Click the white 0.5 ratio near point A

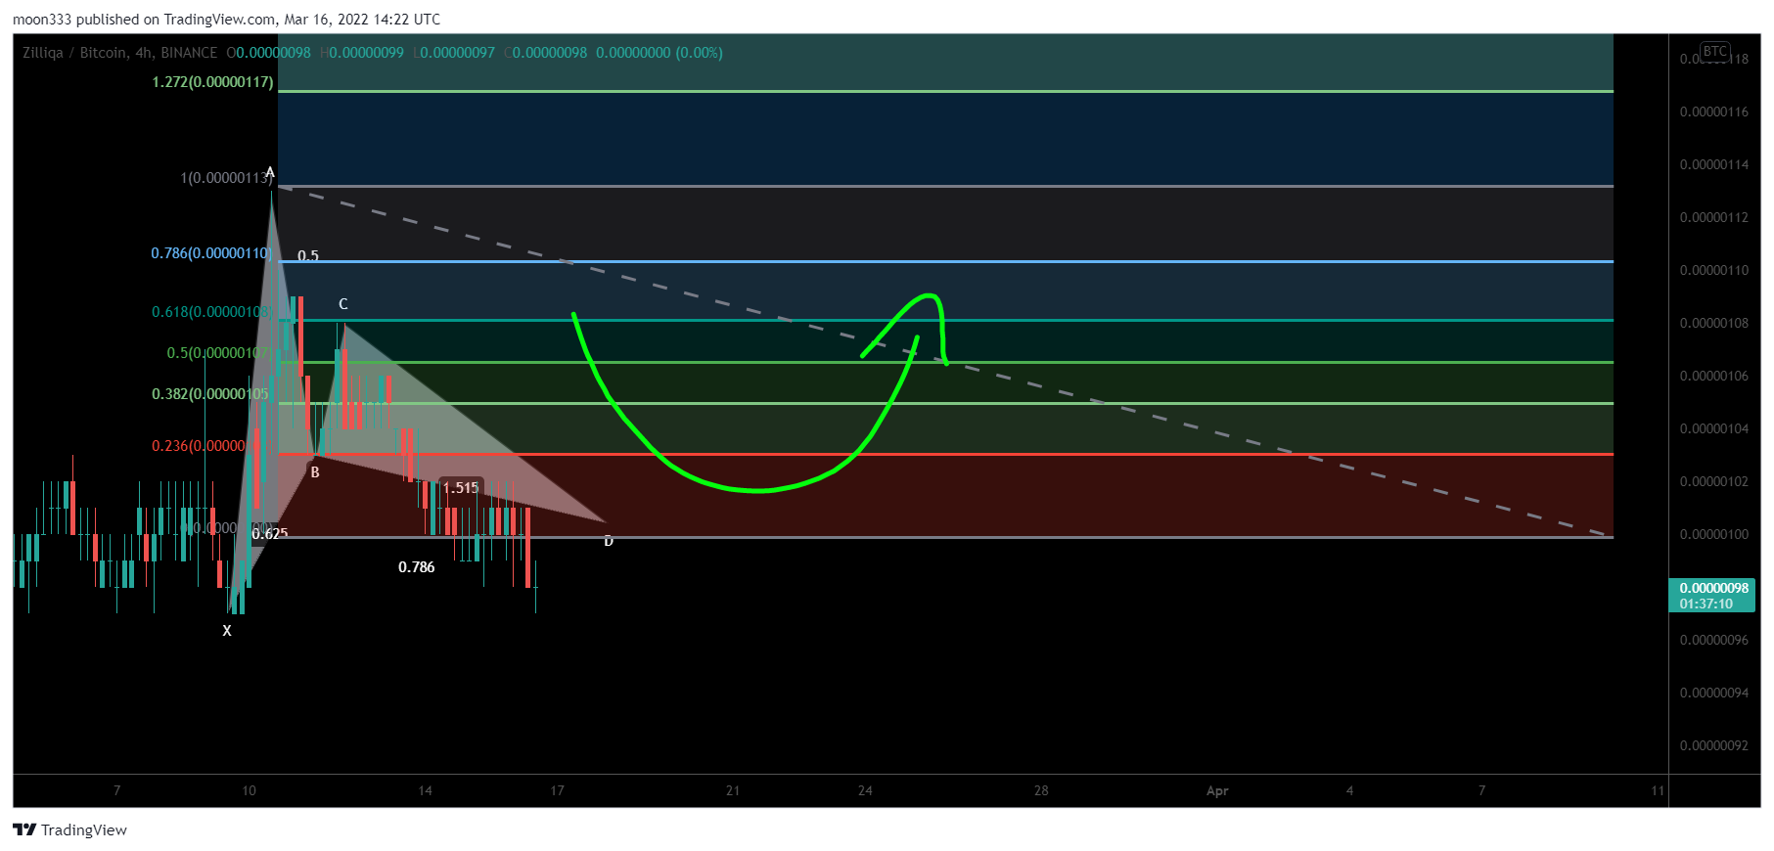[308, 255]
